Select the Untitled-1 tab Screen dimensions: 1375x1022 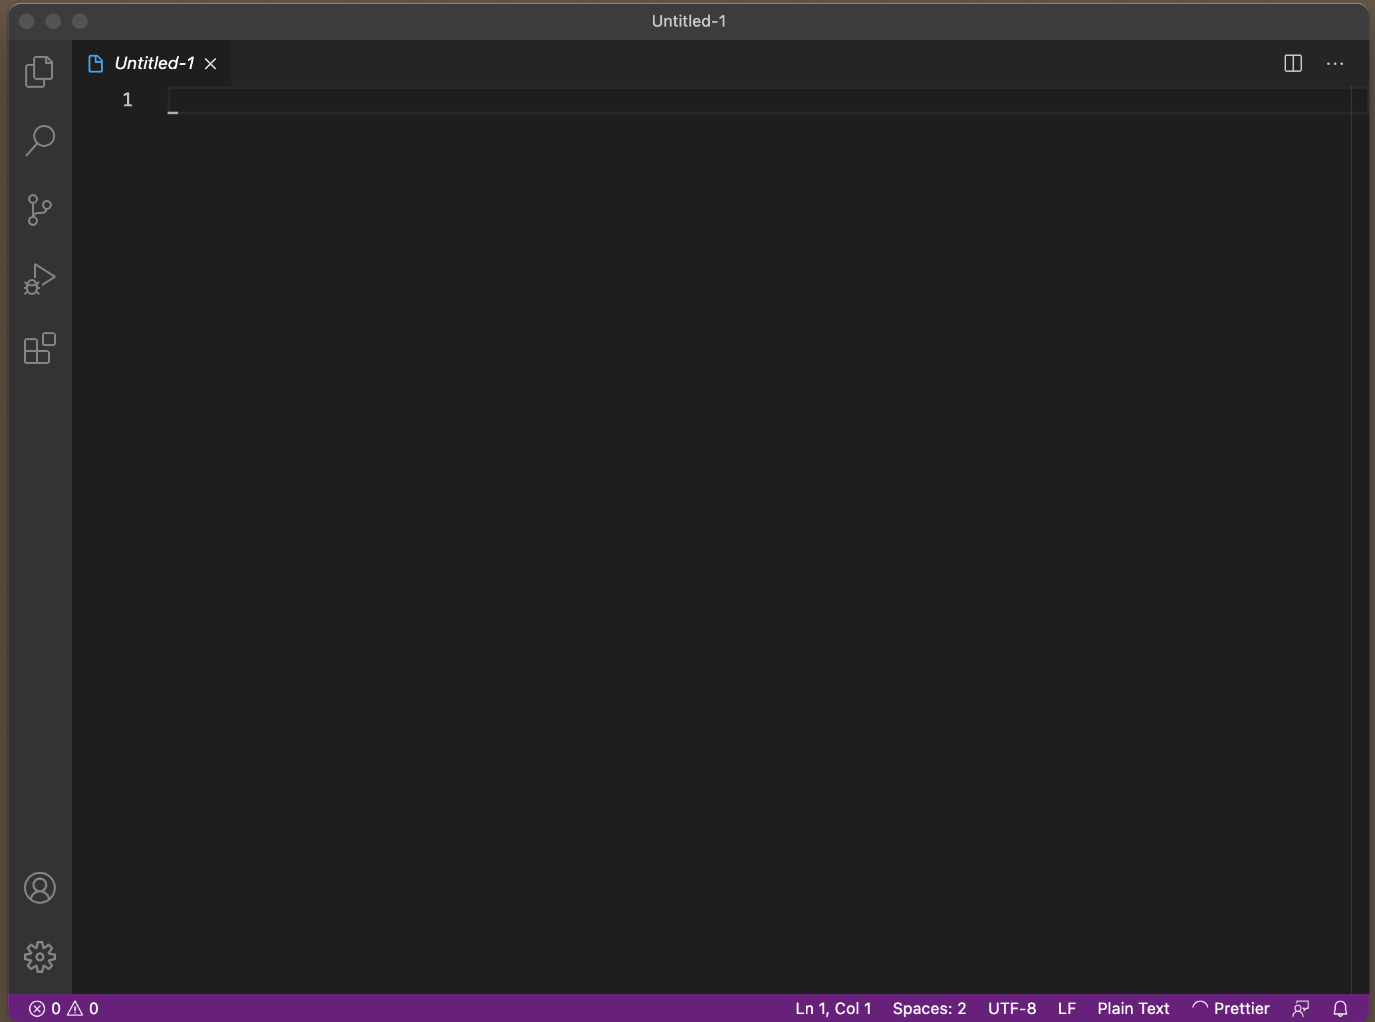pos(154,64)
